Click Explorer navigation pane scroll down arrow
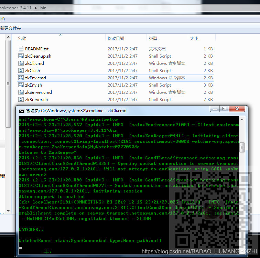Screen dimensions: 260x258 pos(8,211)
